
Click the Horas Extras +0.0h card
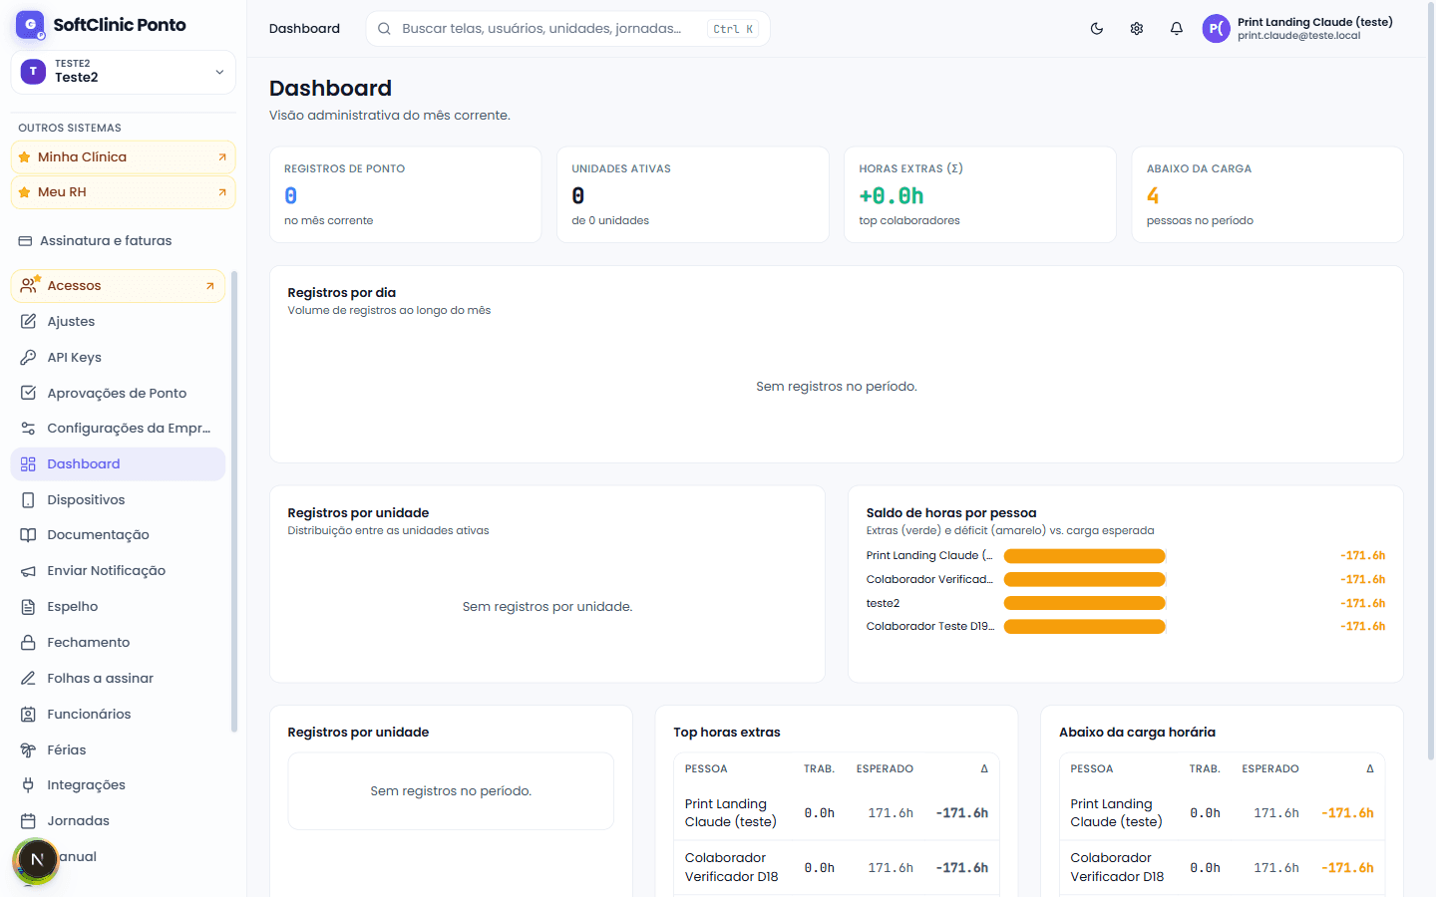click(980, 194)
